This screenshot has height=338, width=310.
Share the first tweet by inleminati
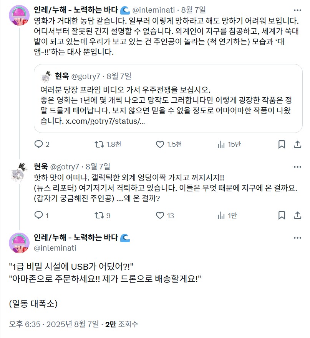coord(297,144)
